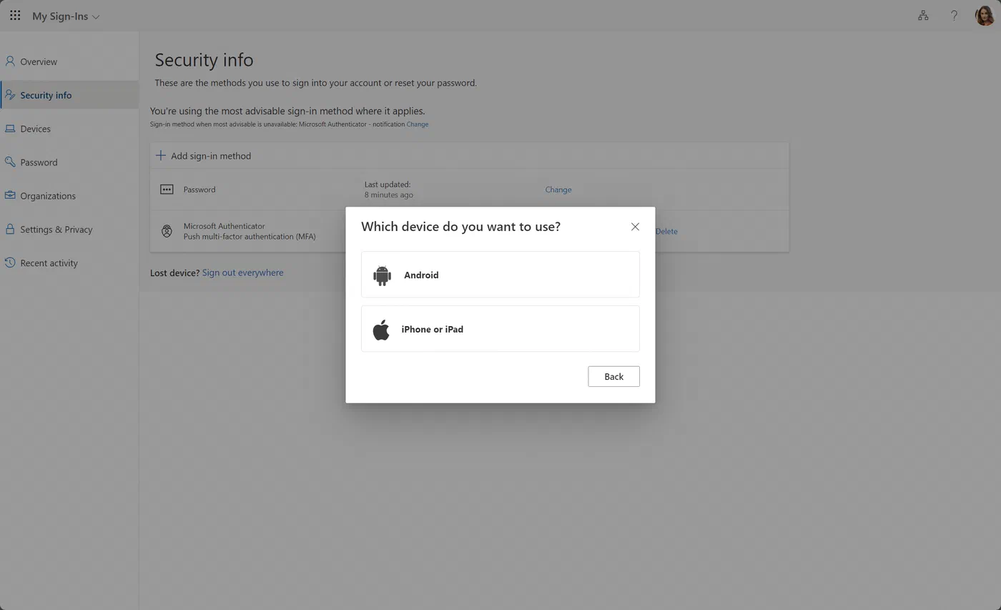Open the profile avatar picture
The width and height of the screenshot is (1001, 610).
pos(985,16)
